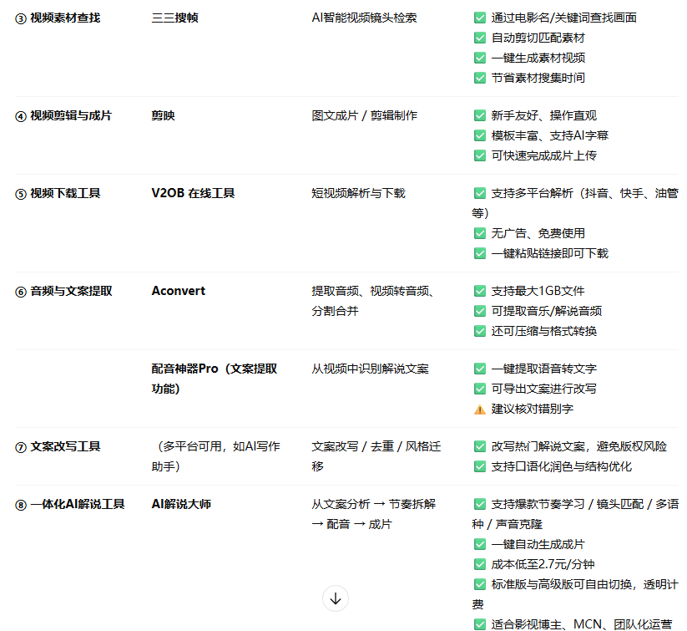Click the tool name V2OB 在线工具

pyautogui.click(x=193, y=193)
